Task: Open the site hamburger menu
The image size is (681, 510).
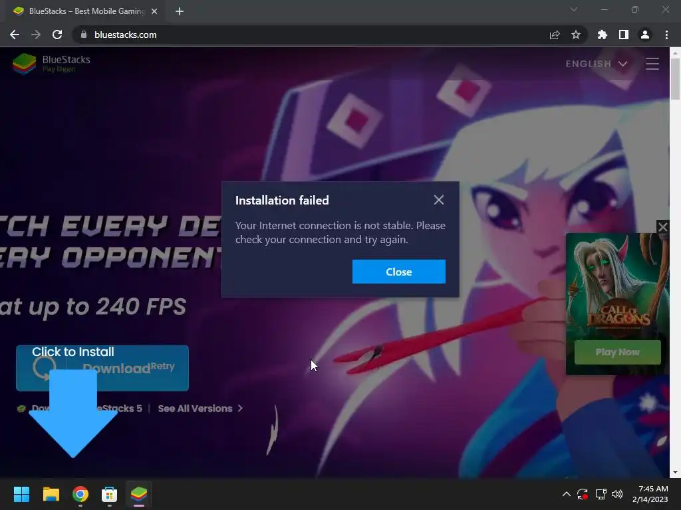Action: tap(652, 64)
